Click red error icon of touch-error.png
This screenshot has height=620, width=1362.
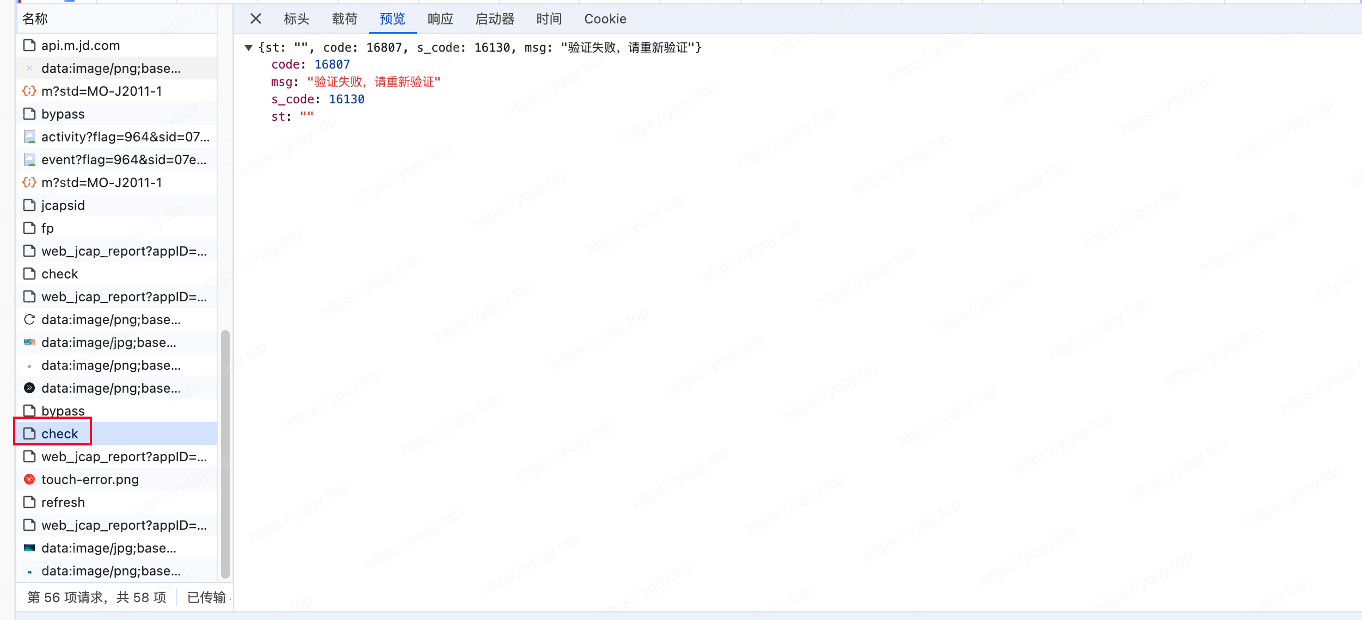(29, 480)
